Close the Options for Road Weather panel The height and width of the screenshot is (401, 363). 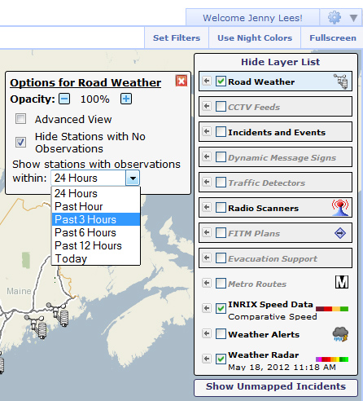[181, 81]
